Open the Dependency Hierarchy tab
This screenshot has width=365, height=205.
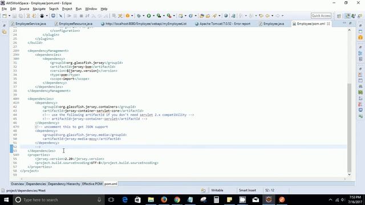(x=64, y=184)
